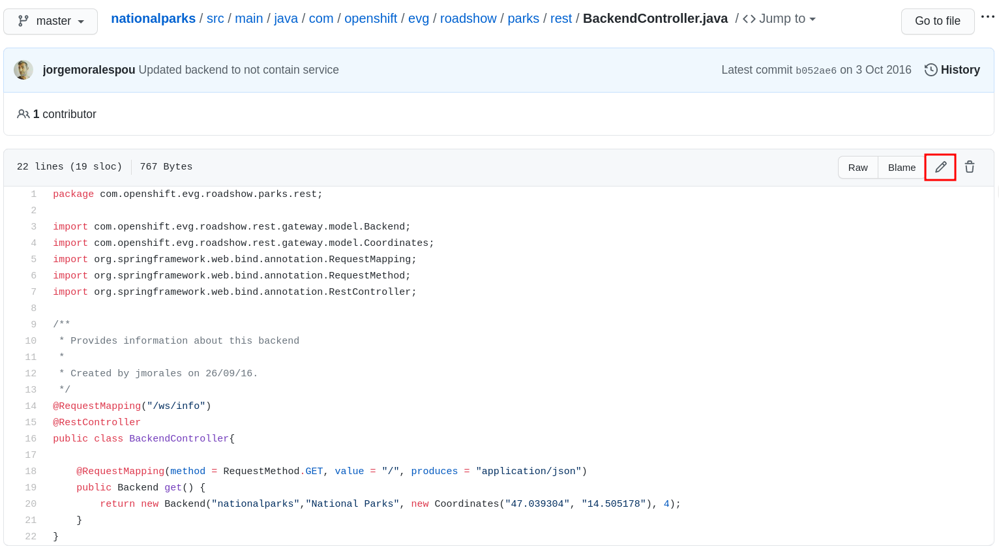Click jorgemoralespou's avatar image

23,70
